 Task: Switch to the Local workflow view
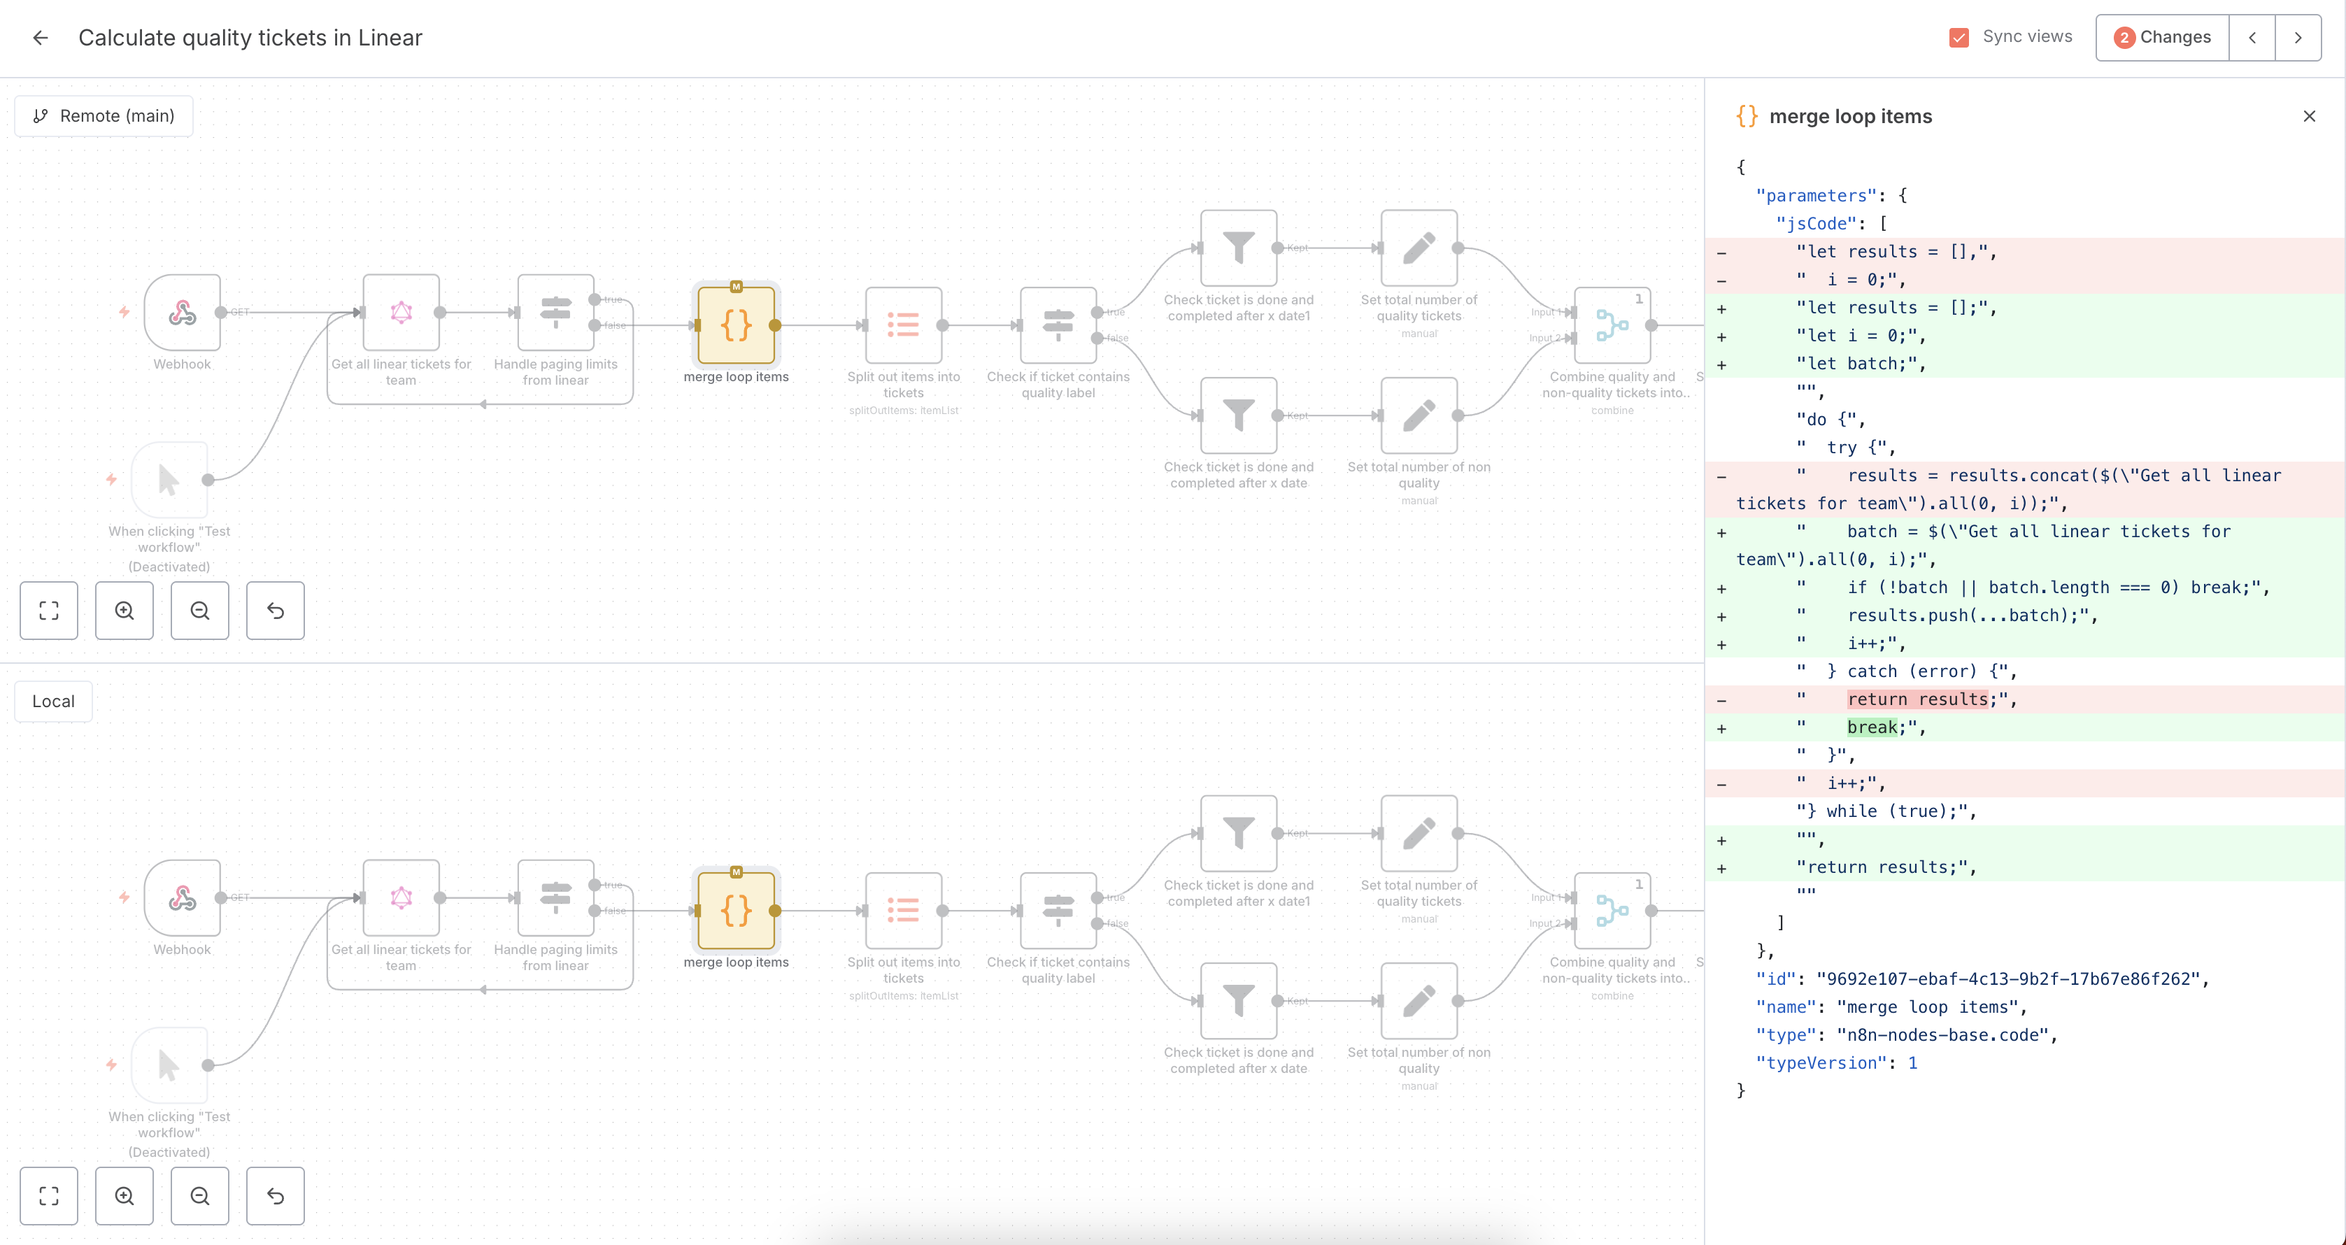coord(53,700)
